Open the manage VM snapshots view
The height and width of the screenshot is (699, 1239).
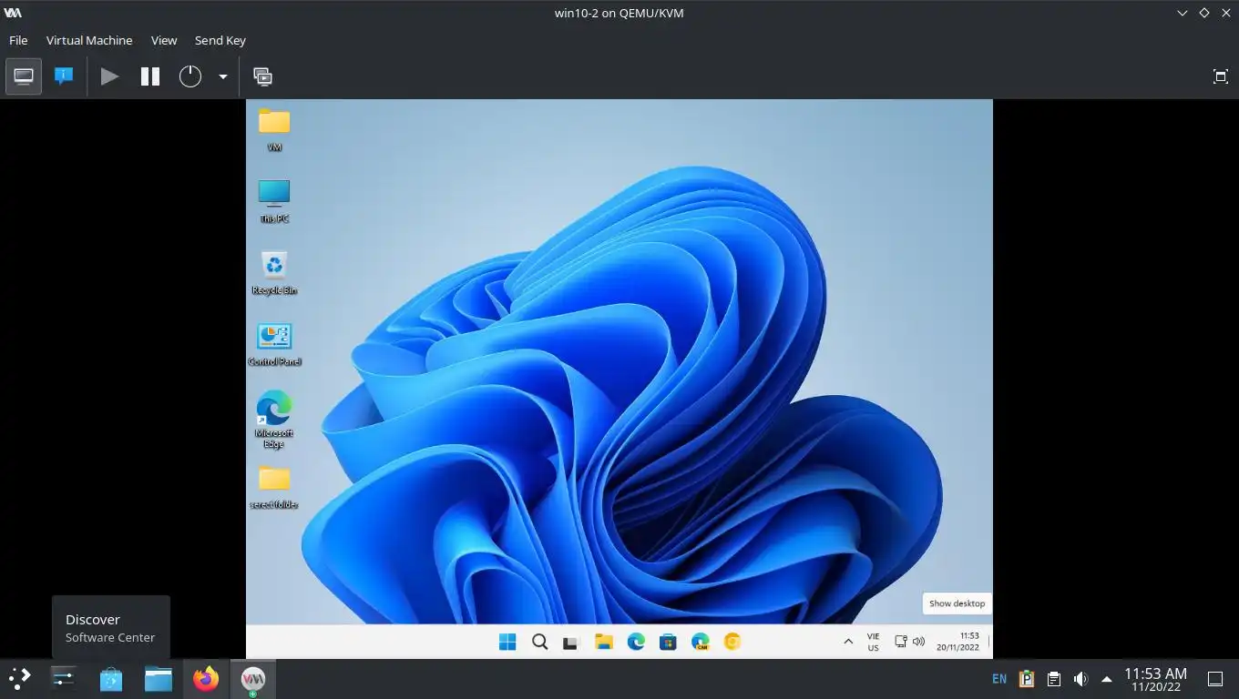[x=262, y=76]
